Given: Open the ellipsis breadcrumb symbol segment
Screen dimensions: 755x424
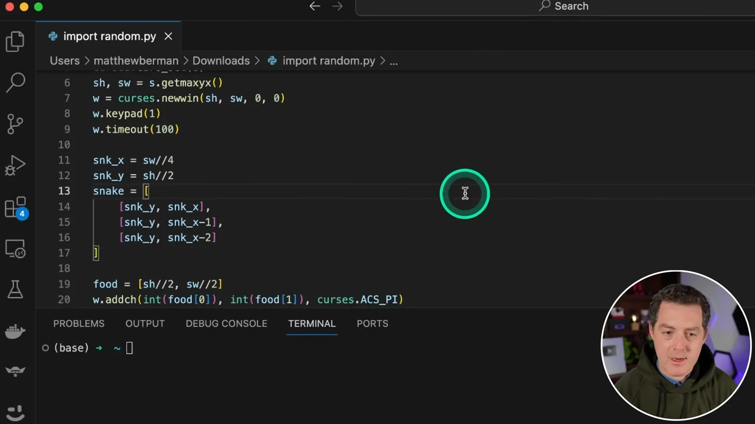Looking at the screenshot, I should click(x=394, y=61).
